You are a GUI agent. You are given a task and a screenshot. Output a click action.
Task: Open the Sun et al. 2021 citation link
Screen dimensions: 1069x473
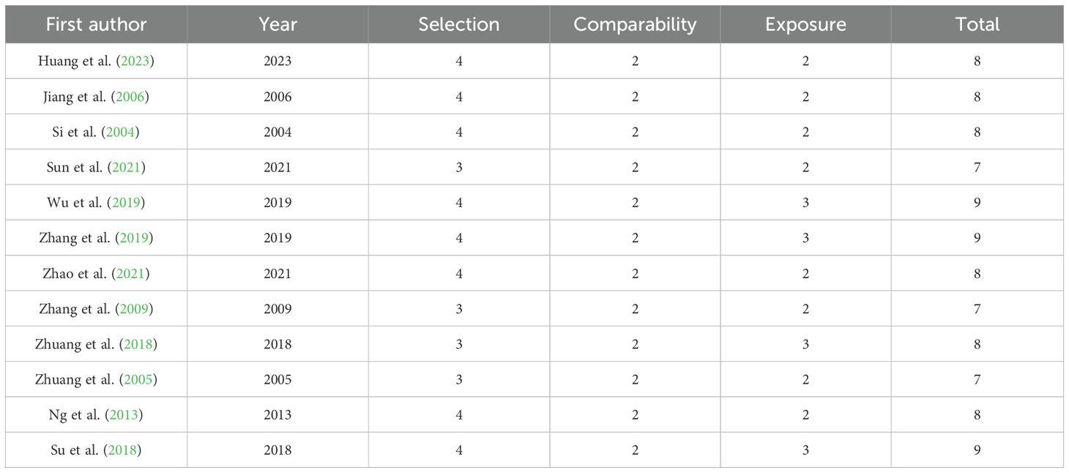127,168
